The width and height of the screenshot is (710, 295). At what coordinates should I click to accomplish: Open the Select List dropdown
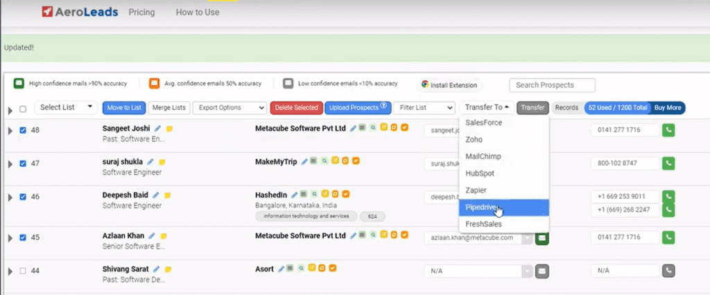coord(66,107)
